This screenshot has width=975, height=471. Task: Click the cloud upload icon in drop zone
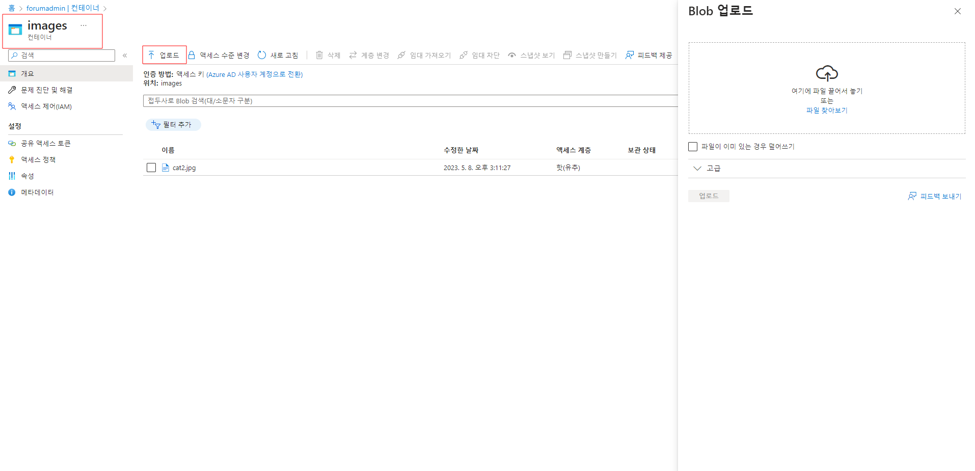click(827, 73)
